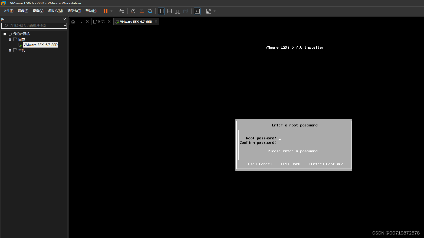This screenshot has width=424, height=238.
Task: Revert to the previous snapshot
Action: click(142, 11)
